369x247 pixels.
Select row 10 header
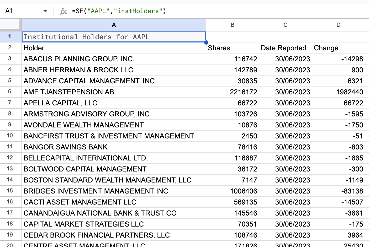coord(11,136)
